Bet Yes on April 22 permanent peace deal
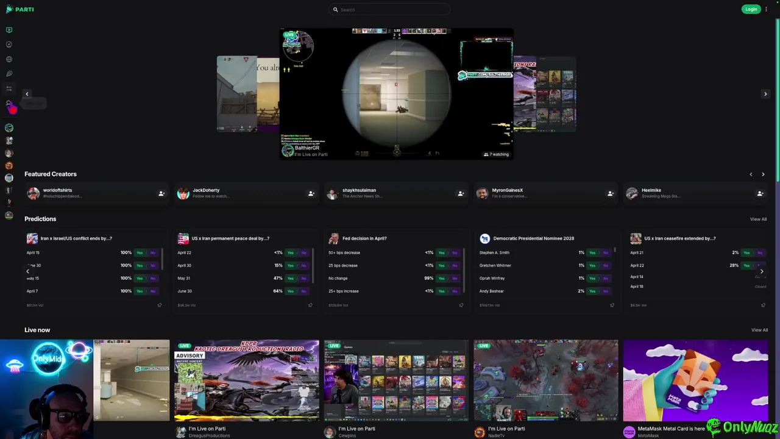 point(290,252)
